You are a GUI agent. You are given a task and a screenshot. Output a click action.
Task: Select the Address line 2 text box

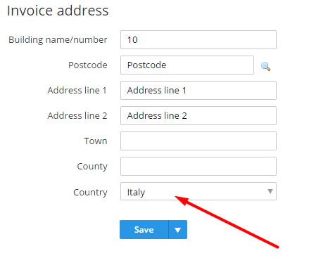coord(198,115)
